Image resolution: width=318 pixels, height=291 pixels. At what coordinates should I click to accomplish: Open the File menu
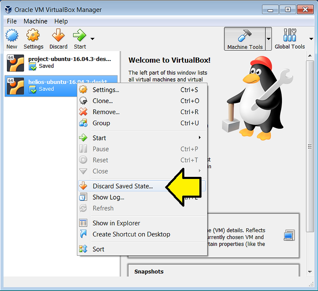[12, 21]
